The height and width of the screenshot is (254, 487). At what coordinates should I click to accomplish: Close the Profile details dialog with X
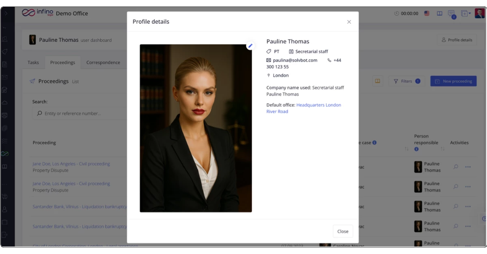coord(349,22)
